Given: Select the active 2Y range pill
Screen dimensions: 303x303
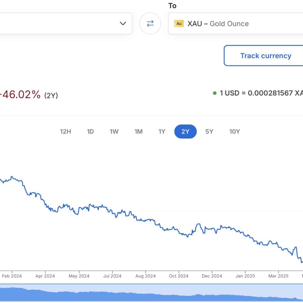Looking at the screenshot, I should coord(185,132).
